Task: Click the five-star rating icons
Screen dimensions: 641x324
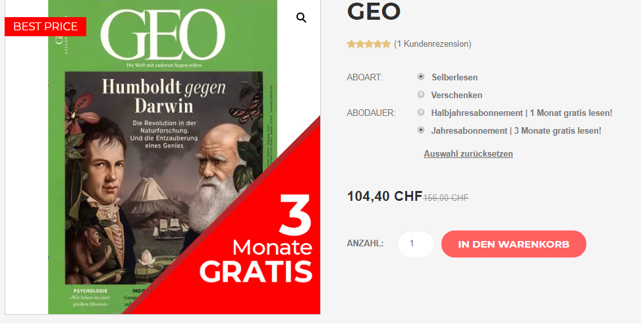Action: [369, 44]
